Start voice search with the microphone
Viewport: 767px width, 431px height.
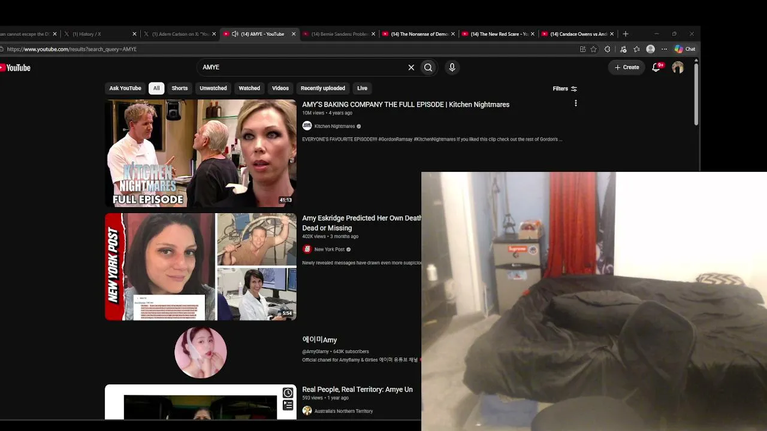[x=452, y=68]
